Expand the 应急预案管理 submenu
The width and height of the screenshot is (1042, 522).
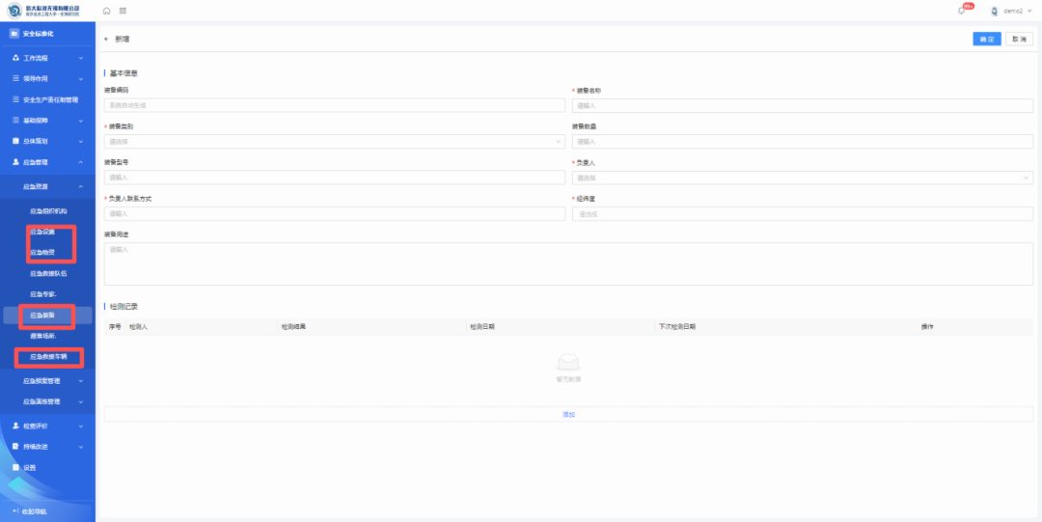[x=80, y=381]
